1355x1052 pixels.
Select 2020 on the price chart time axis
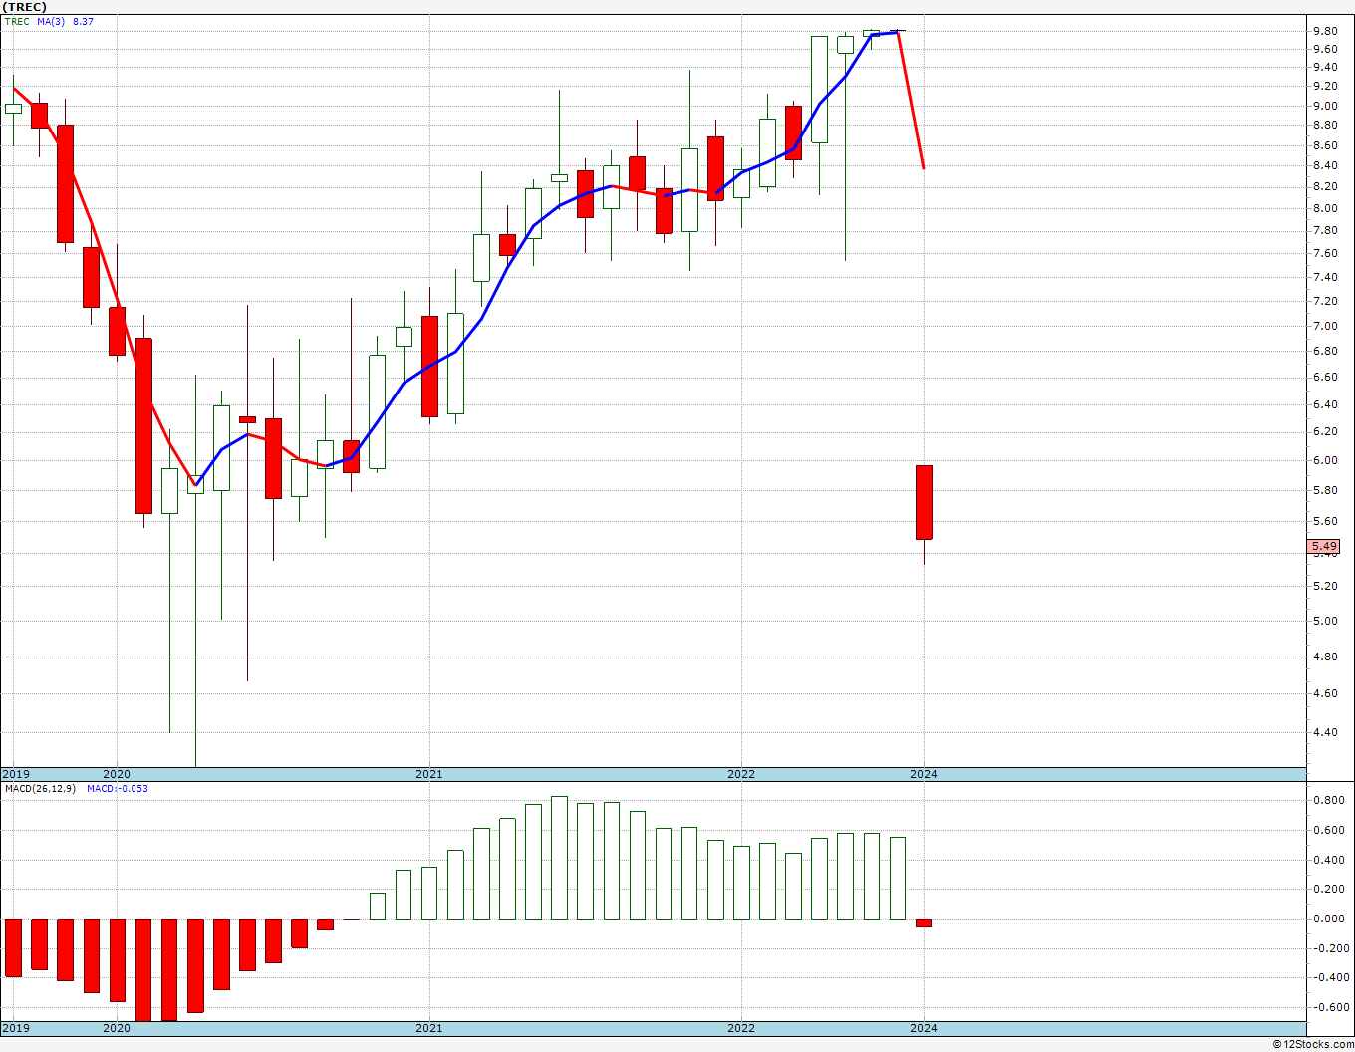click(x=117, y=774)
